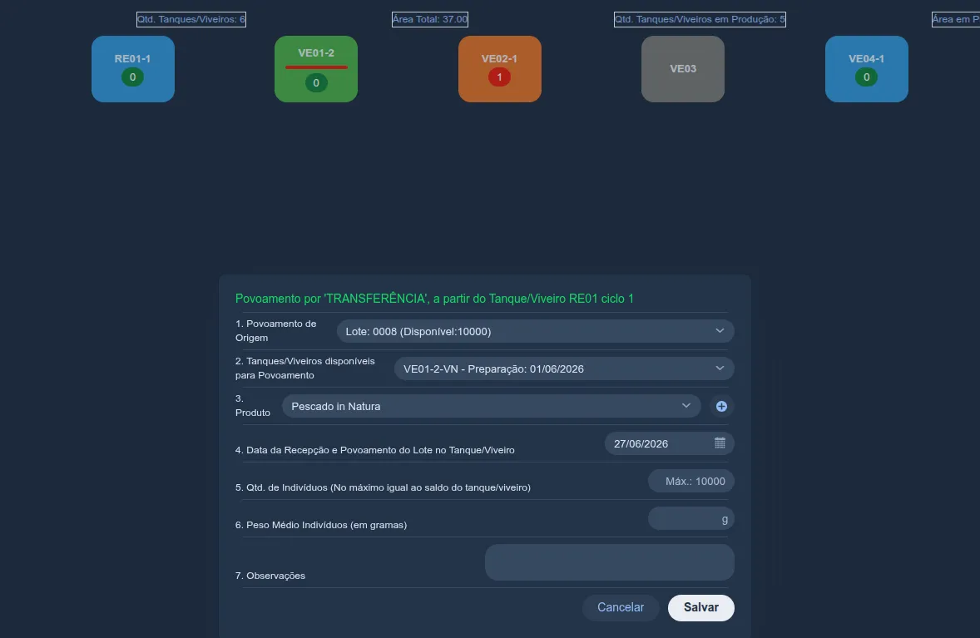Click the '6. Peso Médio Indivíduos (em gramas)' label
Screen dimensions: 980x638
(x=320, y=525)
